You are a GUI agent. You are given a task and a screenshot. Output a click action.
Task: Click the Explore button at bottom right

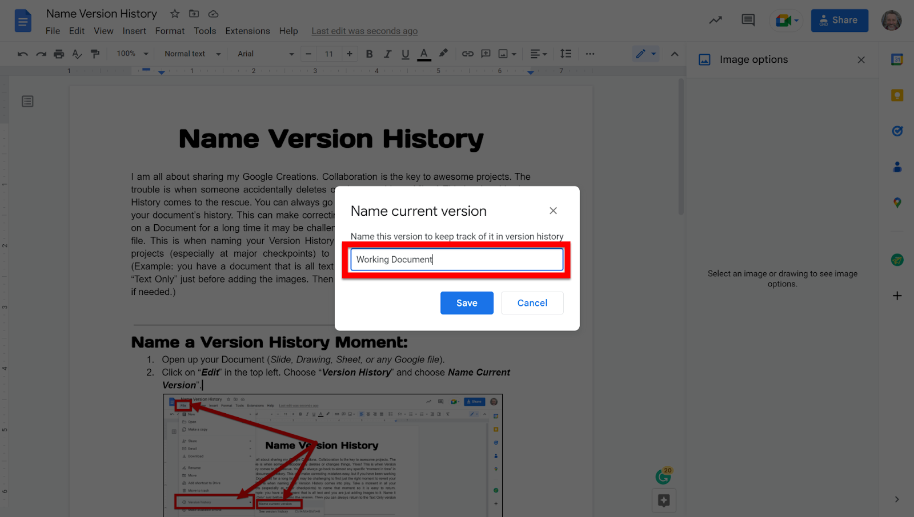pyautogui.click(x=664, y=500)
